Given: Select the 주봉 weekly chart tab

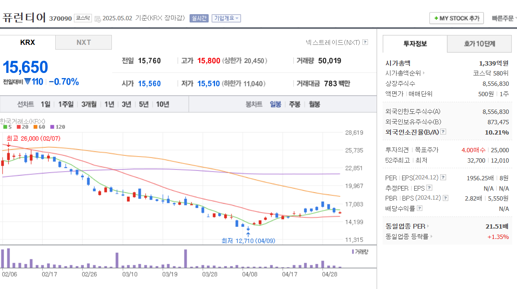Looking at the screenshot, I should [x=294, y=104].
